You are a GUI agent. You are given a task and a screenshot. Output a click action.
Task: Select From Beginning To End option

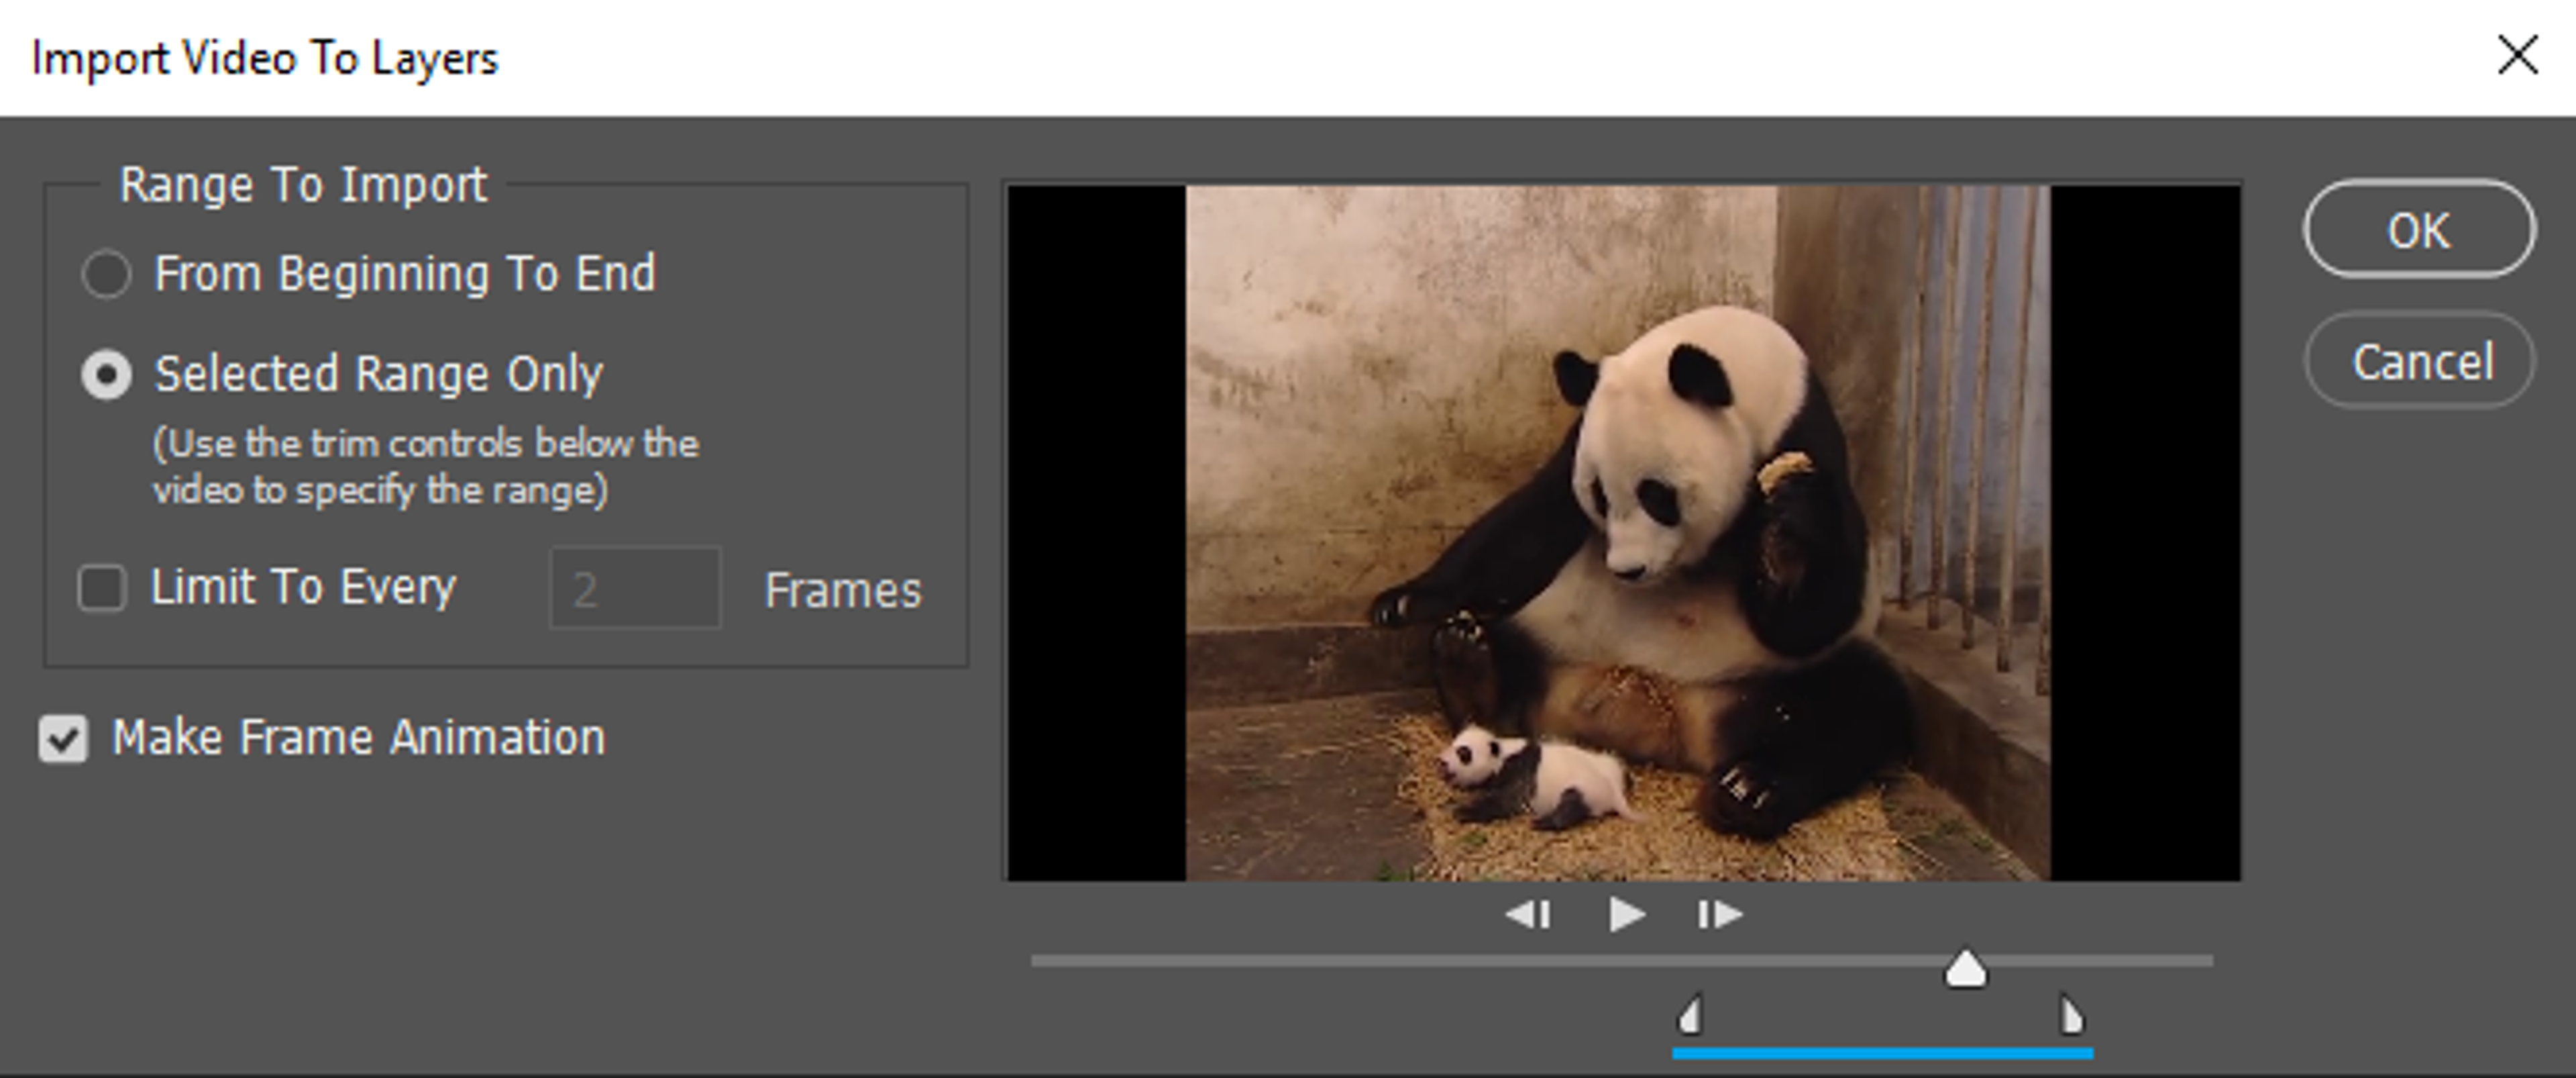tap(106, 275)
